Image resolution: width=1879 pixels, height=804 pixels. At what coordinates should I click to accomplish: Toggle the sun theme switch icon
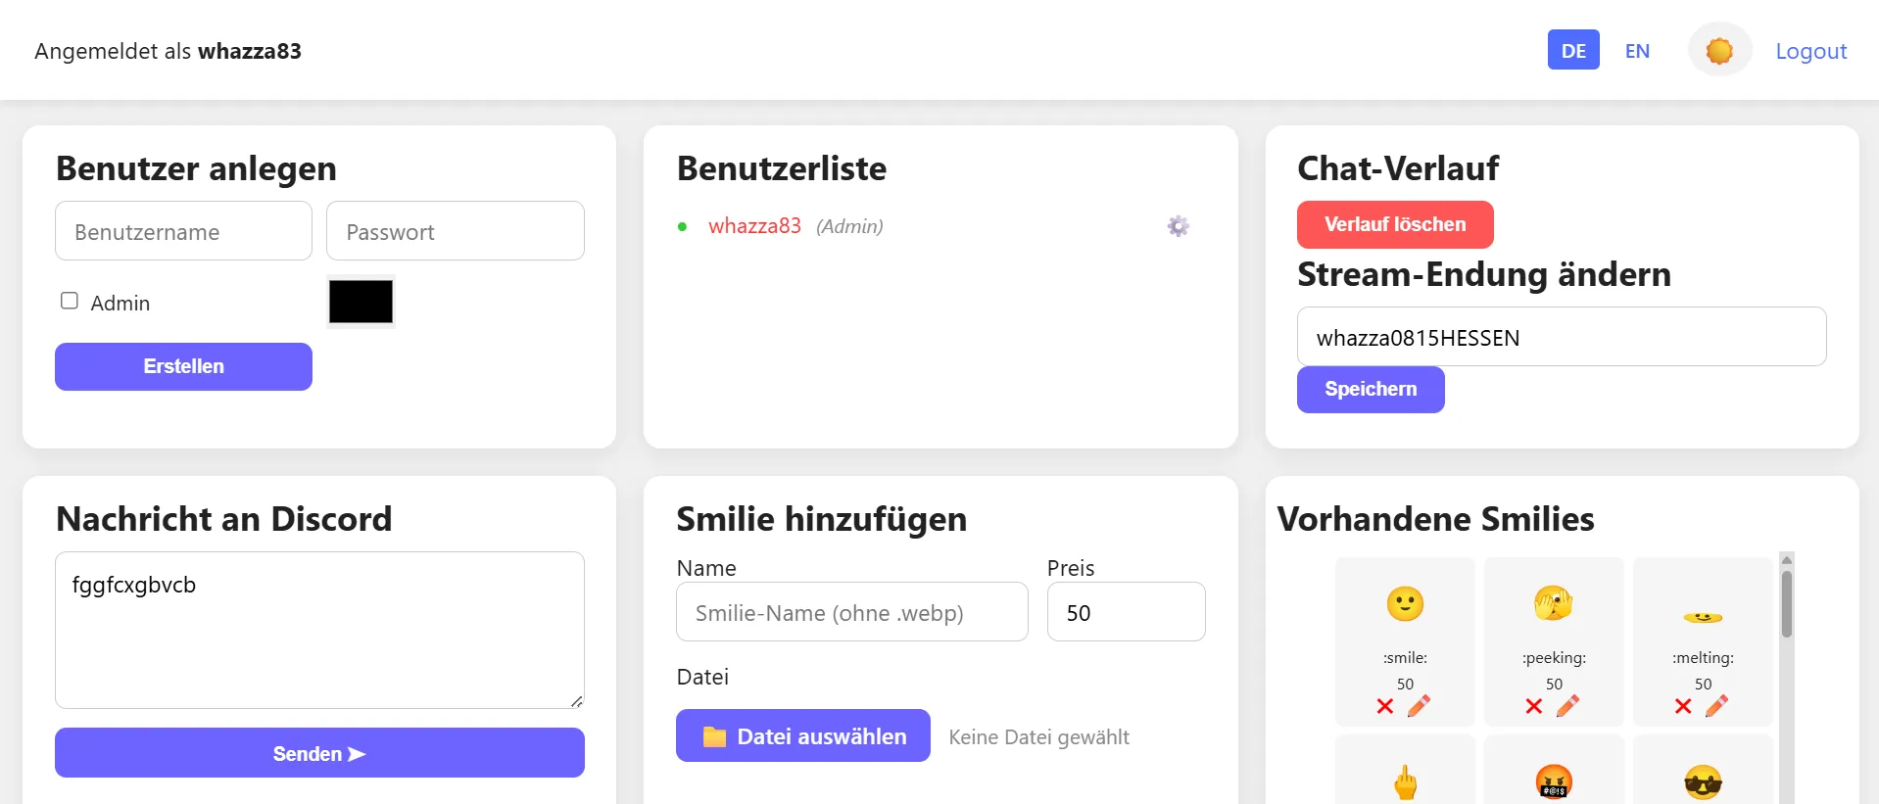click(x=1718, y=51)
